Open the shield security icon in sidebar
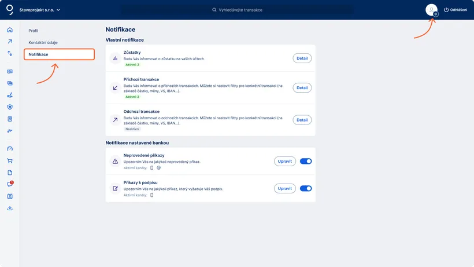This screenshot has width=474, height=267. pos(10,107)
